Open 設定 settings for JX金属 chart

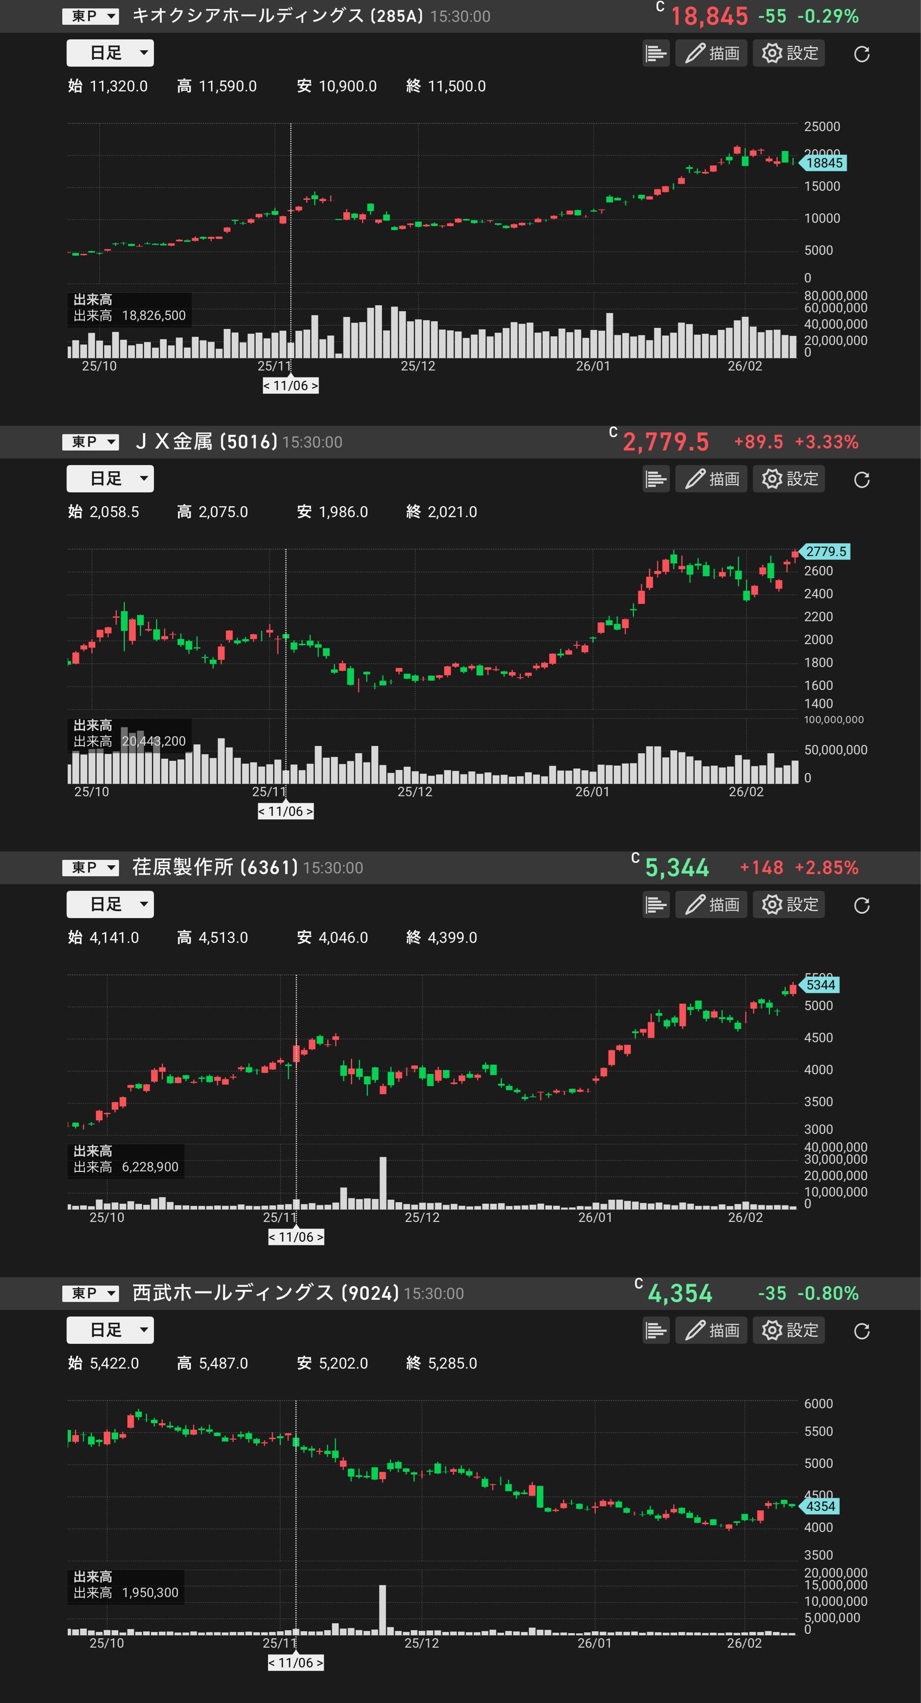pos(789,479)
